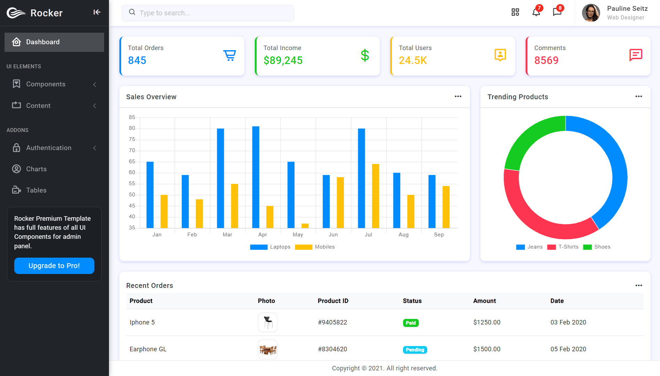Open the apps grid icon in the header
The height and width of the screenshot is (376, 660).
tap(515, 13)
